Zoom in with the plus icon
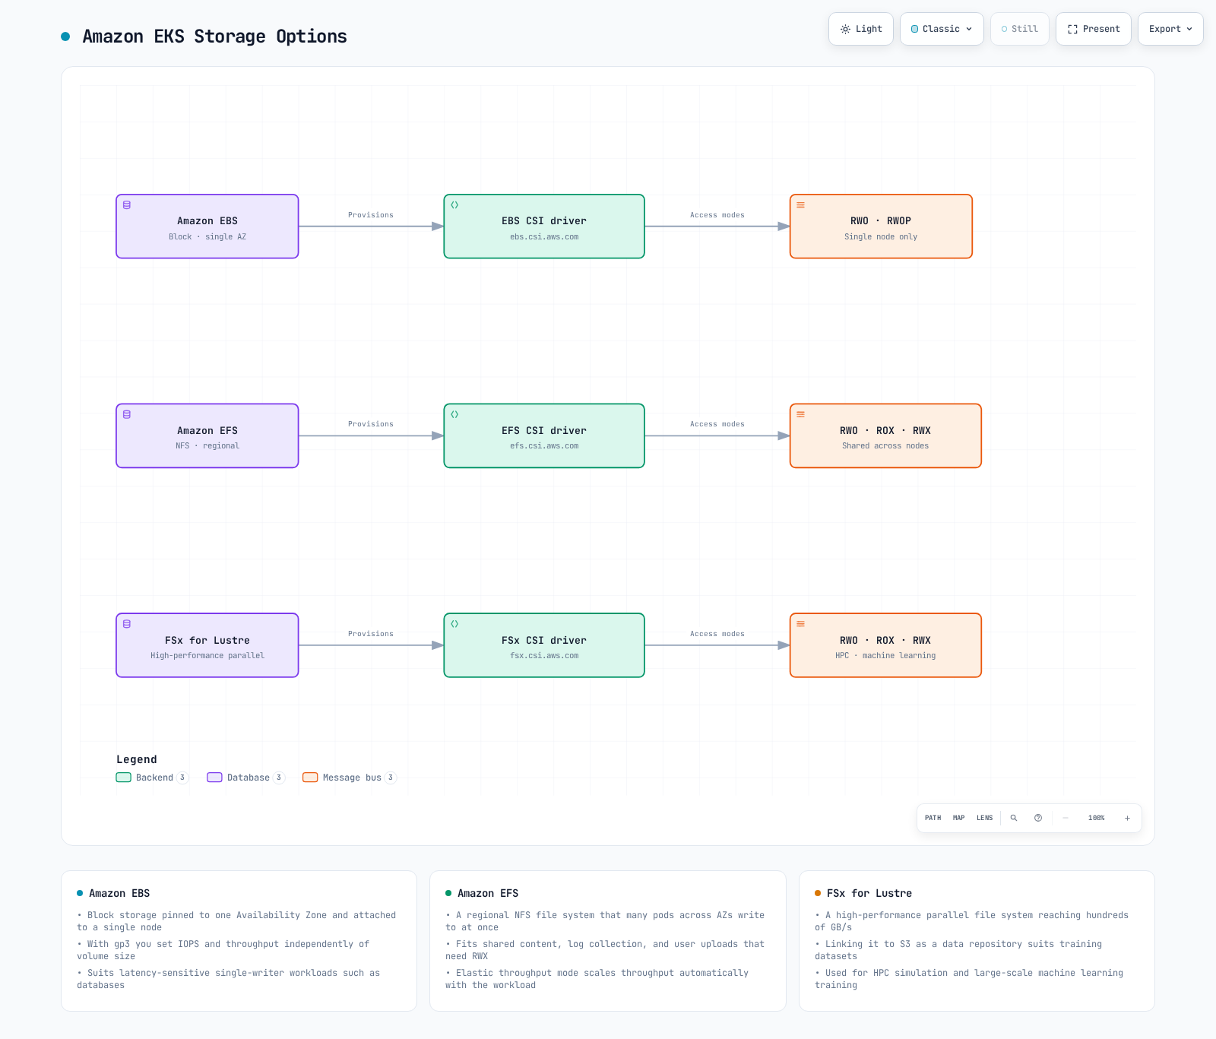The height and width of the screenshot is (1039, 1216). tap(1127, 818)
